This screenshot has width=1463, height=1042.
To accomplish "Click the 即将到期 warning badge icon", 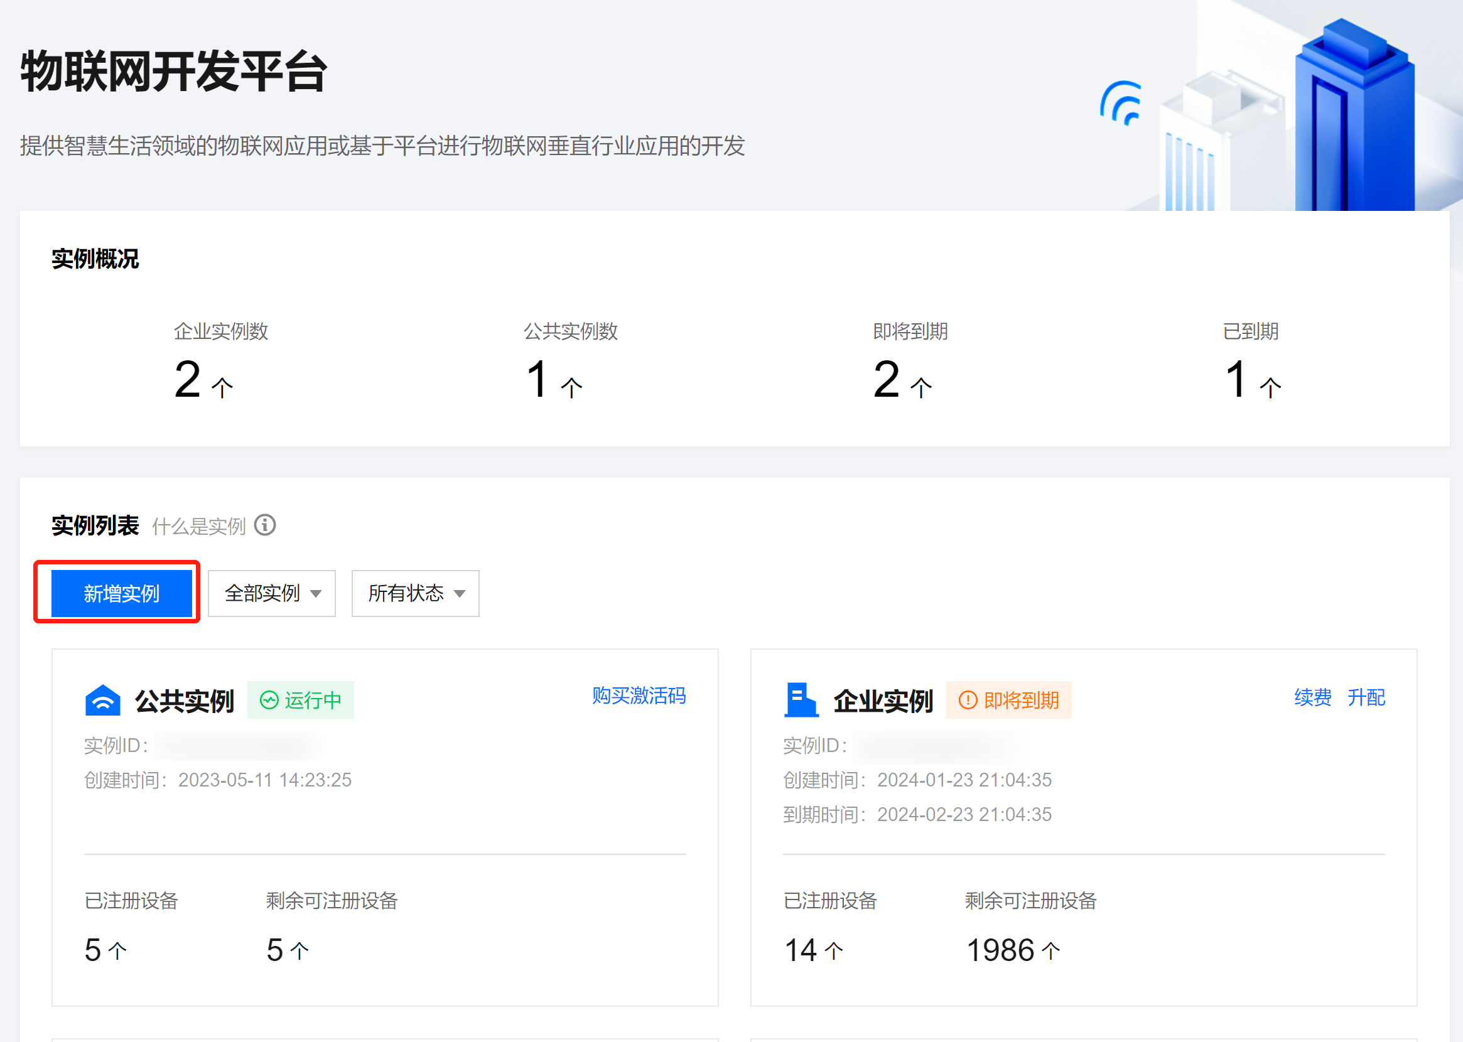I will point(968,700).
